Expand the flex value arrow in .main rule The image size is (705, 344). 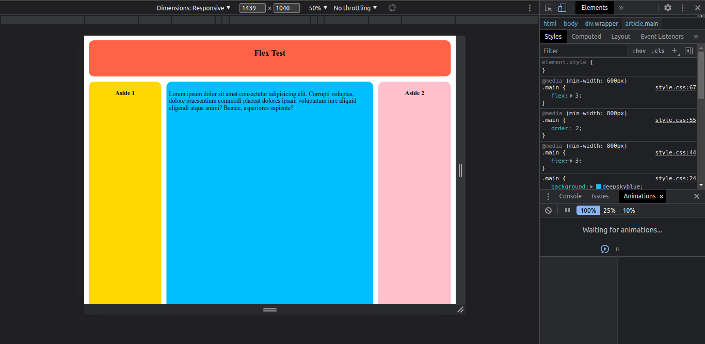(x=571, y=96)
